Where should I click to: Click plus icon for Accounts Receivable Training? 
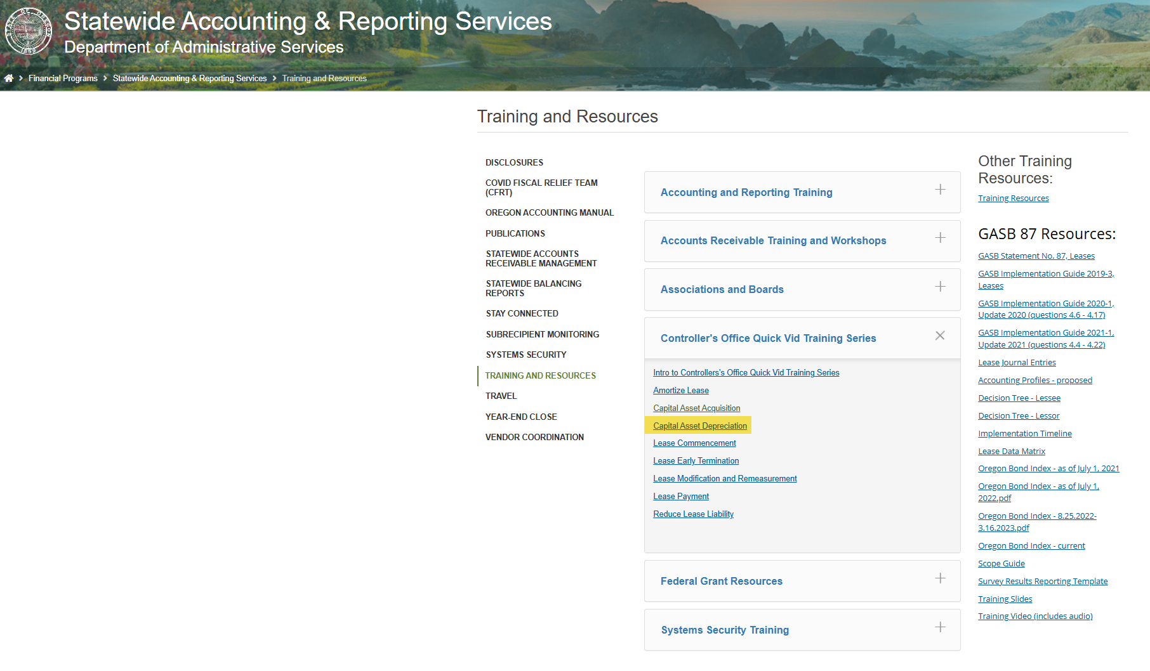(940, 238)
